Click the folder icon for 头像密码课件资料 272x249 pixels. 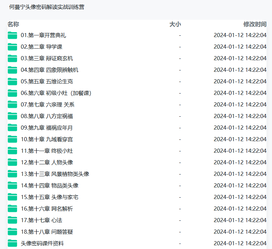click(x=12, y=243)
